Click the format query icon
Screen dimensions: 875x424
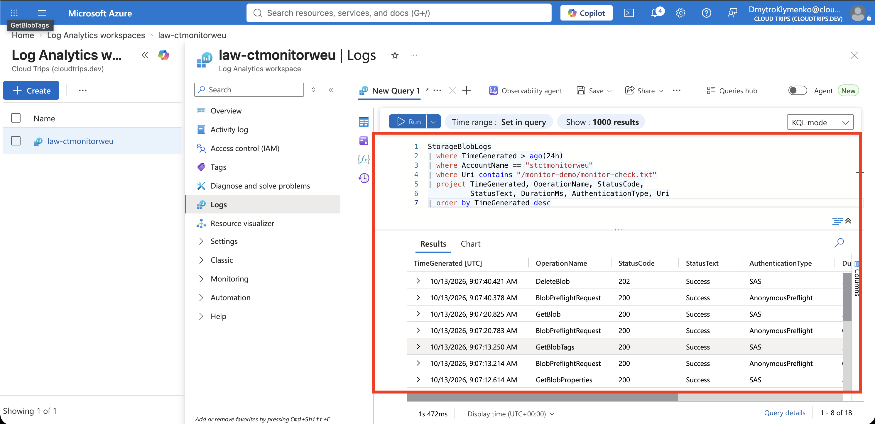click(837, 221)
